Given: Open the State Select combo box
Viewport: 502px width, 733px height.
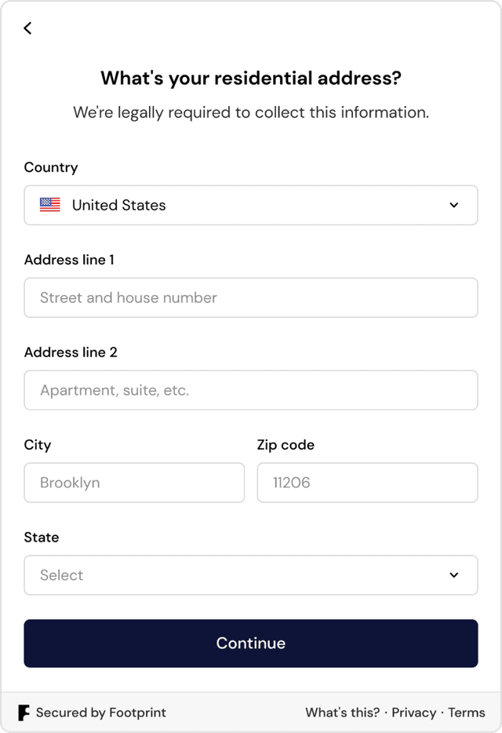Looking at the screenshot, I should point(251,575).
